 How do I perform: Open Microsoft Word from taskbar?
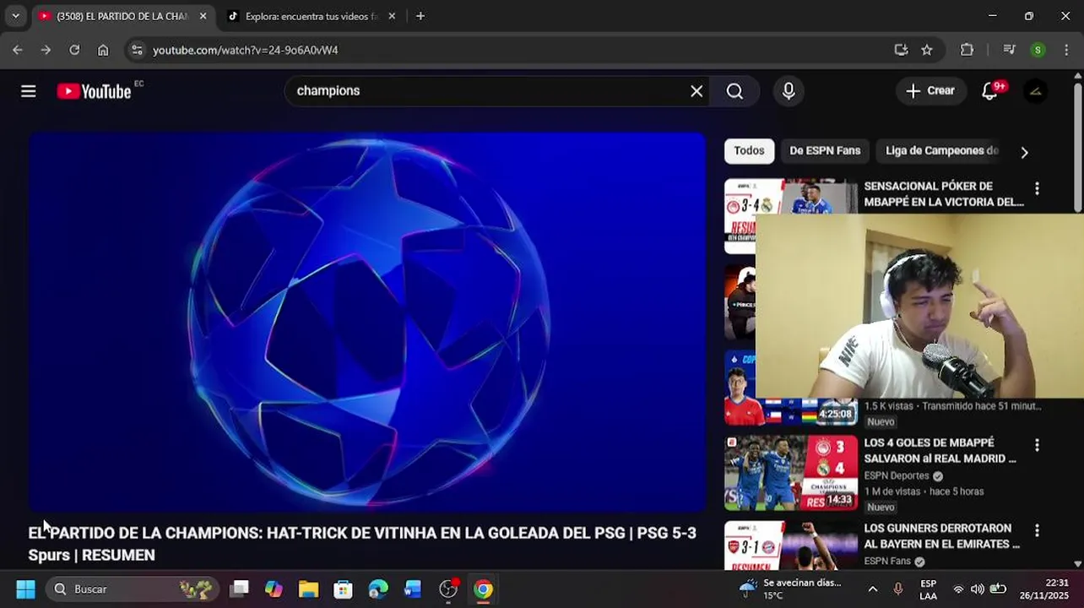(412, 589)
